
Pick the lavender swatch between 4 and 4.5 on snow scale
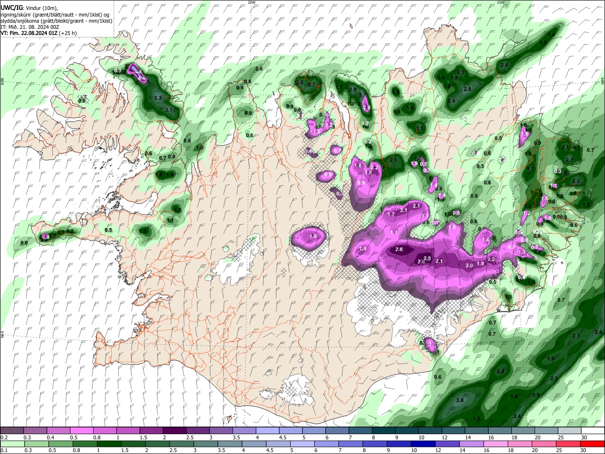click(x=267, y=431)
